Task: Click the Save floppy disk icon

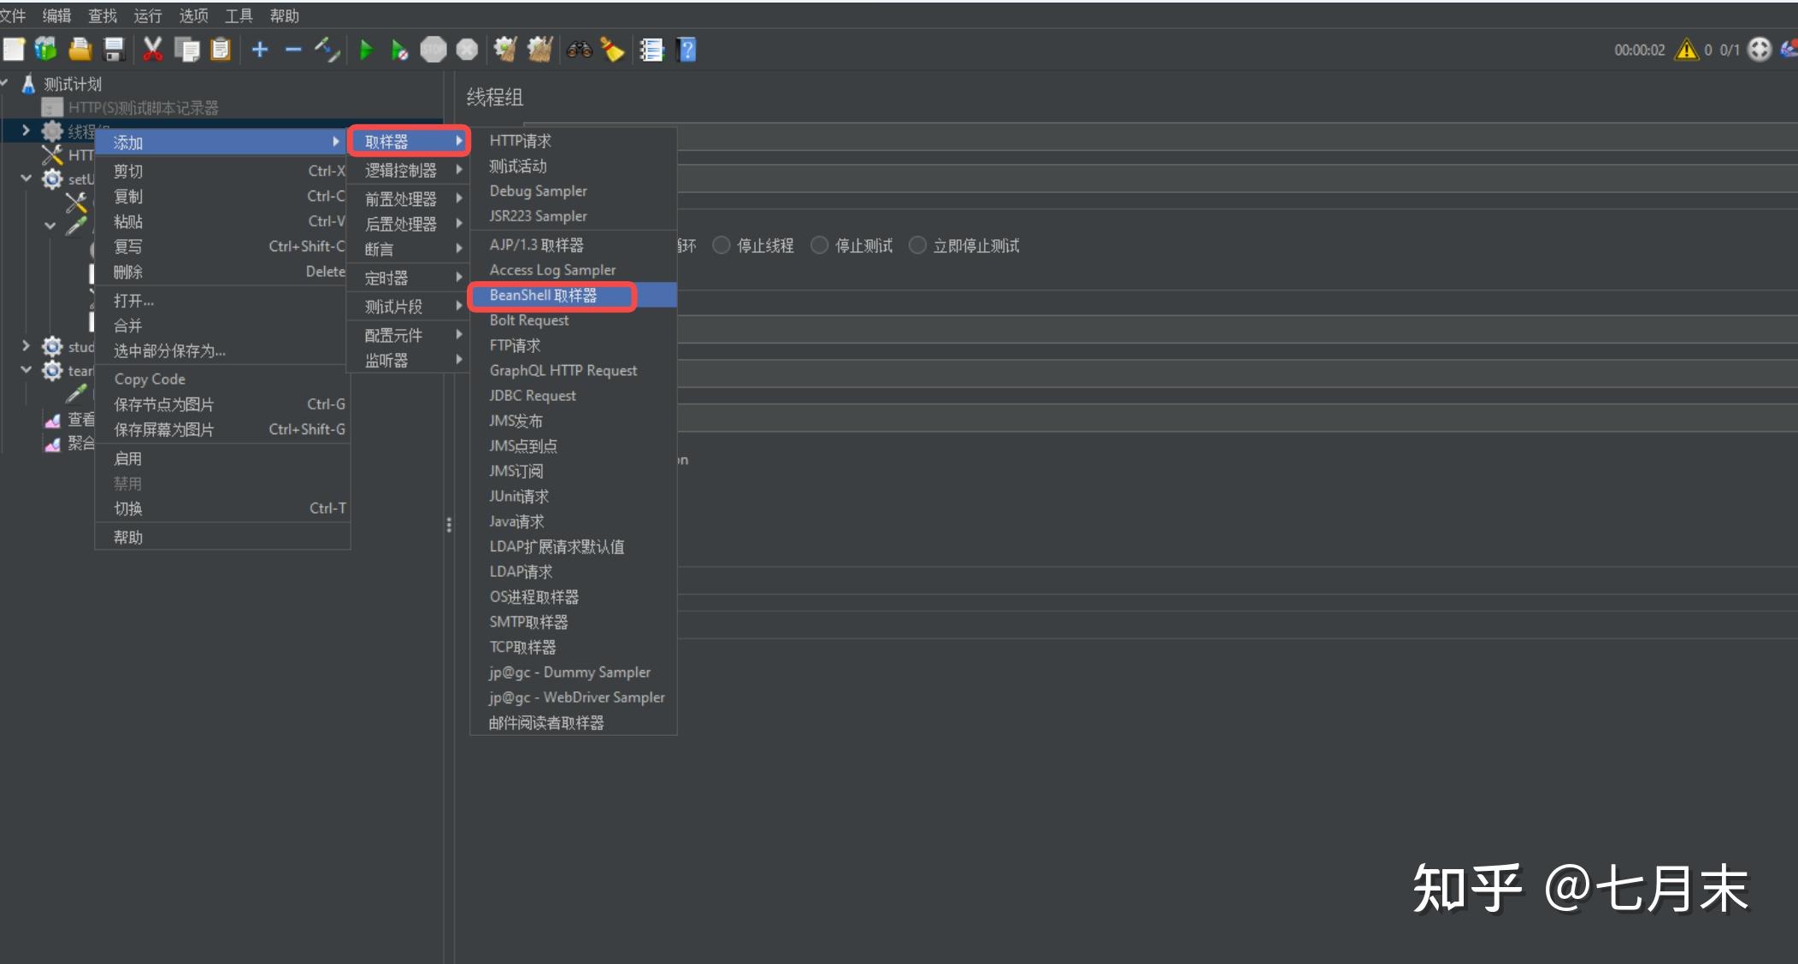Action: (x=114, y=50)
